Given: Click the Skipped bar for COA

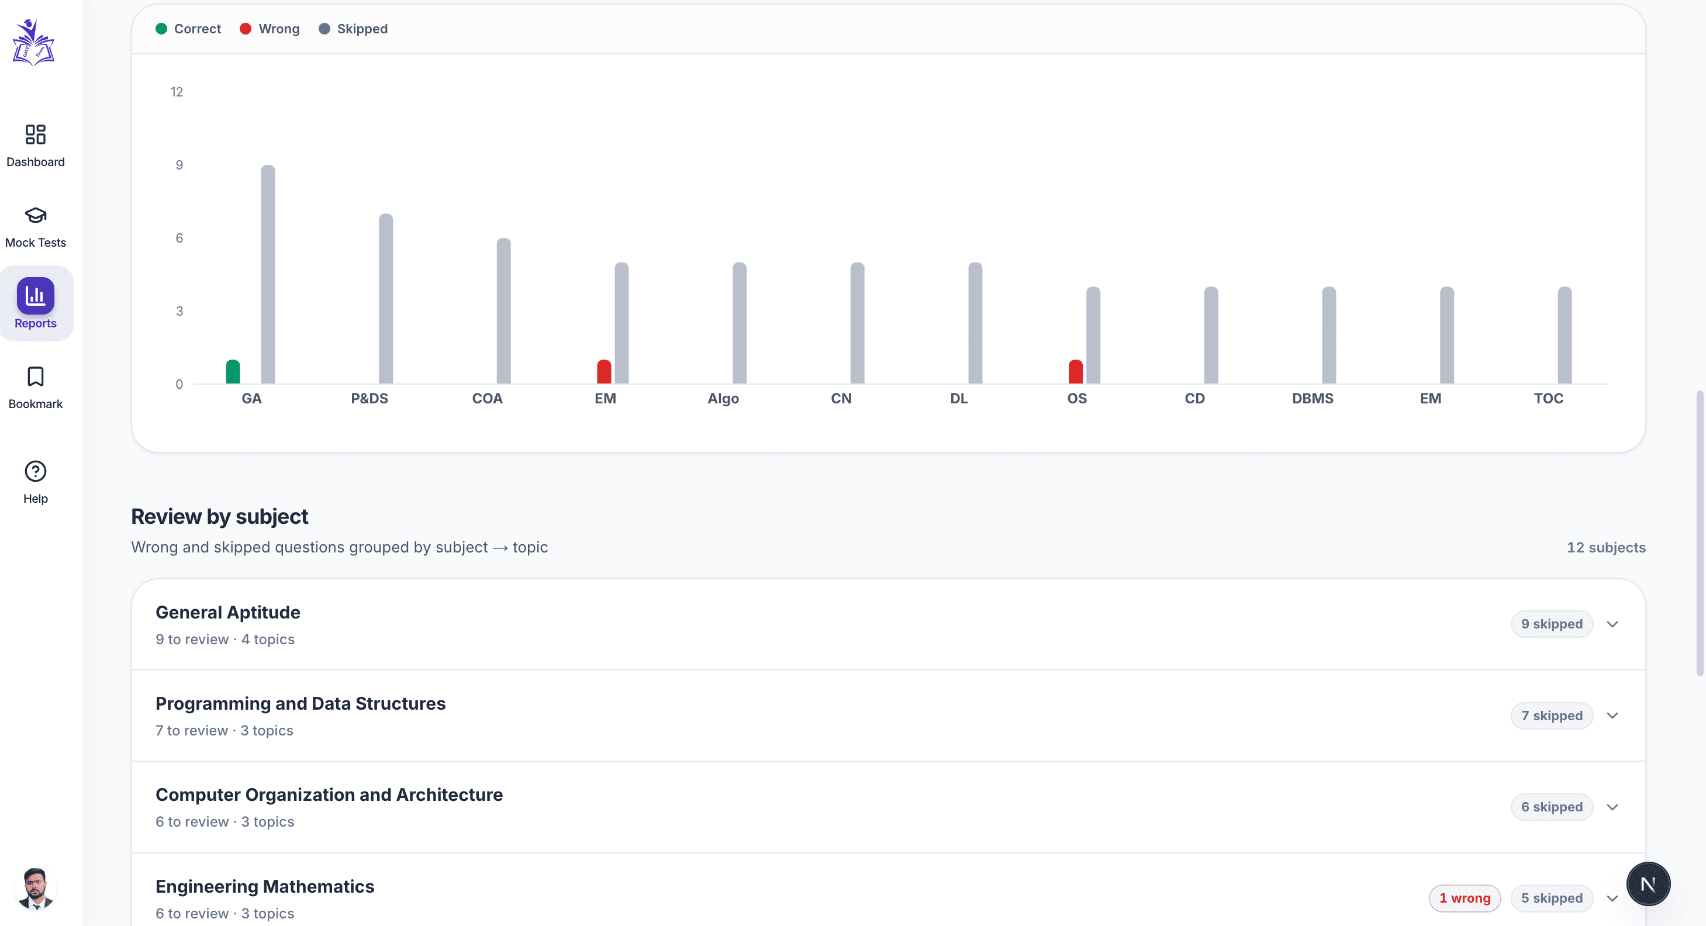Looking at the screenshot, I should pos(503,310).
